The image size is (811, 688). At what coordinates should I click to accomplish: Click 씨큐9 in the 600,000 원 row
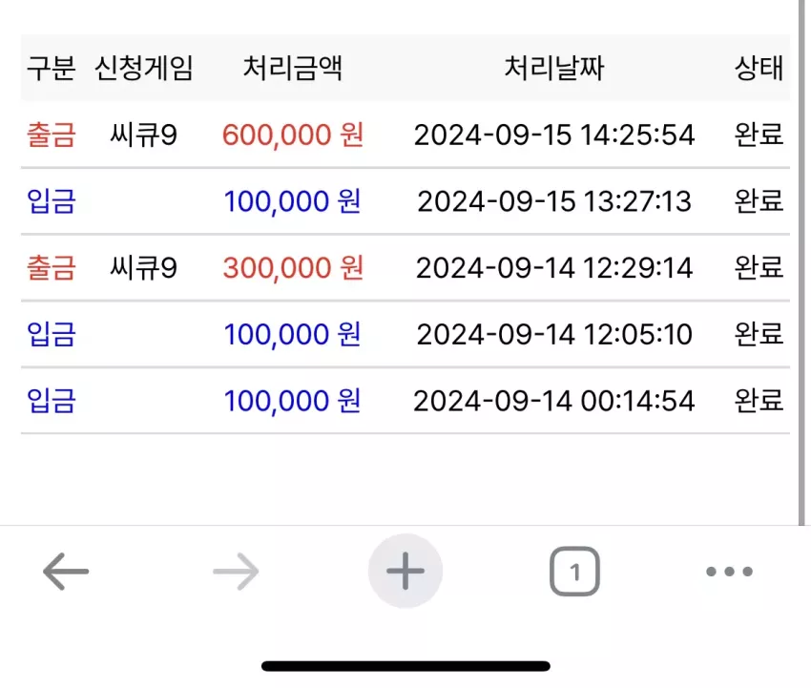tap(144, 135)
